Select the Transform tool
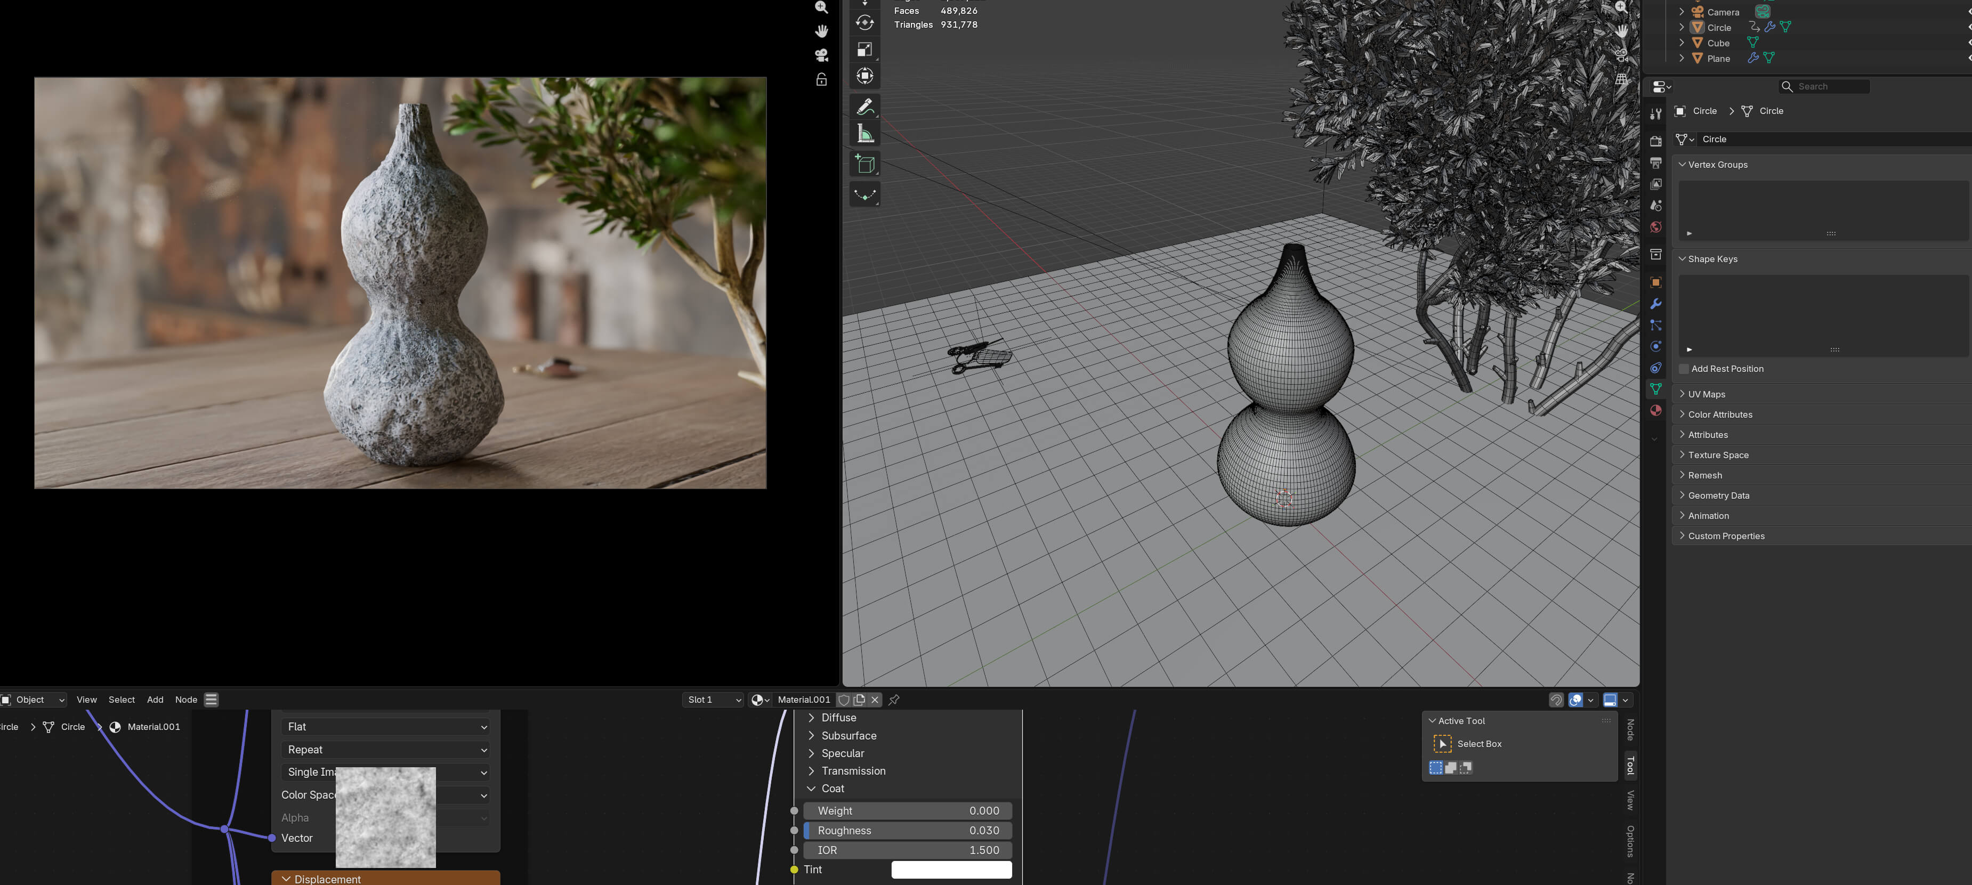The height and width of the screenshot is (885, 1972). tap(865, 76)
